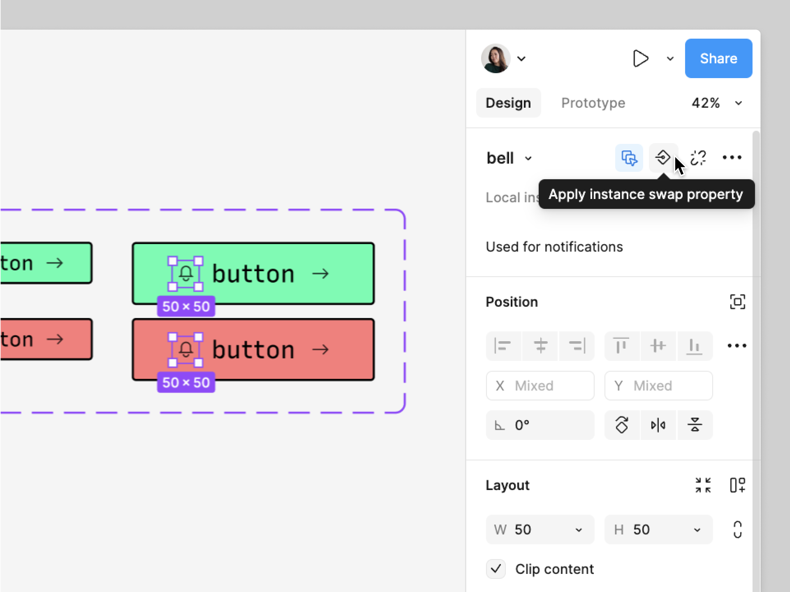This screenshot has height=592, width=790.
Task: Toggle the constrain proportions link for width and height
Action: [x=738, y=530]
